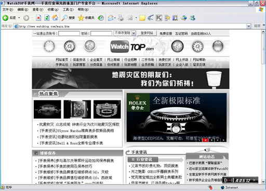The image size is (266, 191).
Task: Open the 工具 menu
Action: coord(68,9)
